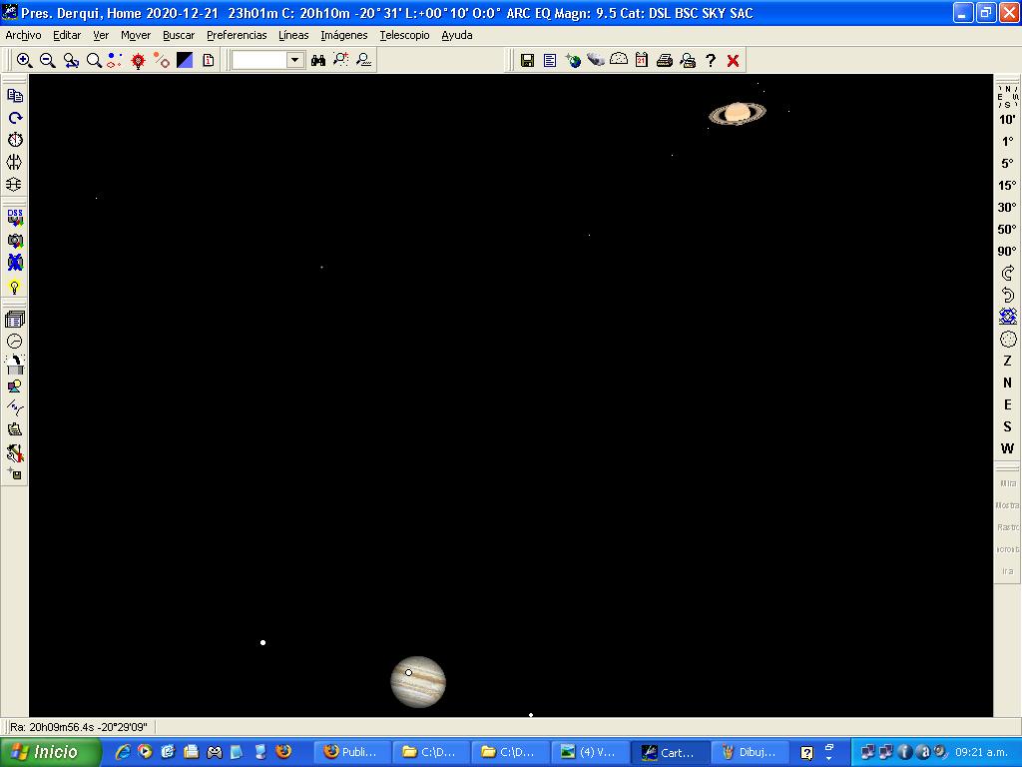Screen dimensions: 1022x767
Task: Open the calendar date icon
Action: pyautogui.click(x=642, y=60)
